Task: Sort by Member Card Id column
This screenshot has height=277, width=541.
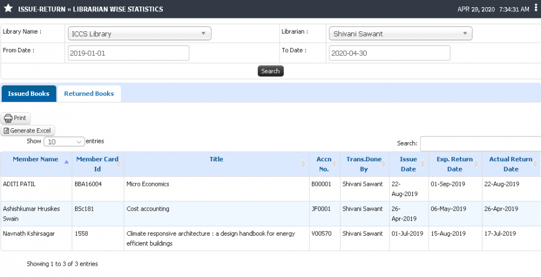Action: 97,164
